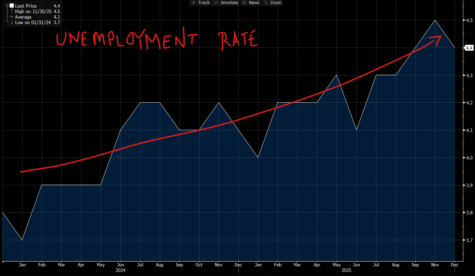Click the Low marker icon in legend
Viewport: 475px width, 276px height.
click(x=12, y=22)
